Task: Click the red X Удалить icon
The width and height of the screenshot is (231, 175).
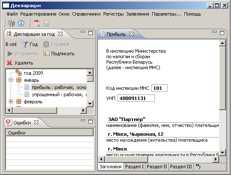Action: pos(10,63)
